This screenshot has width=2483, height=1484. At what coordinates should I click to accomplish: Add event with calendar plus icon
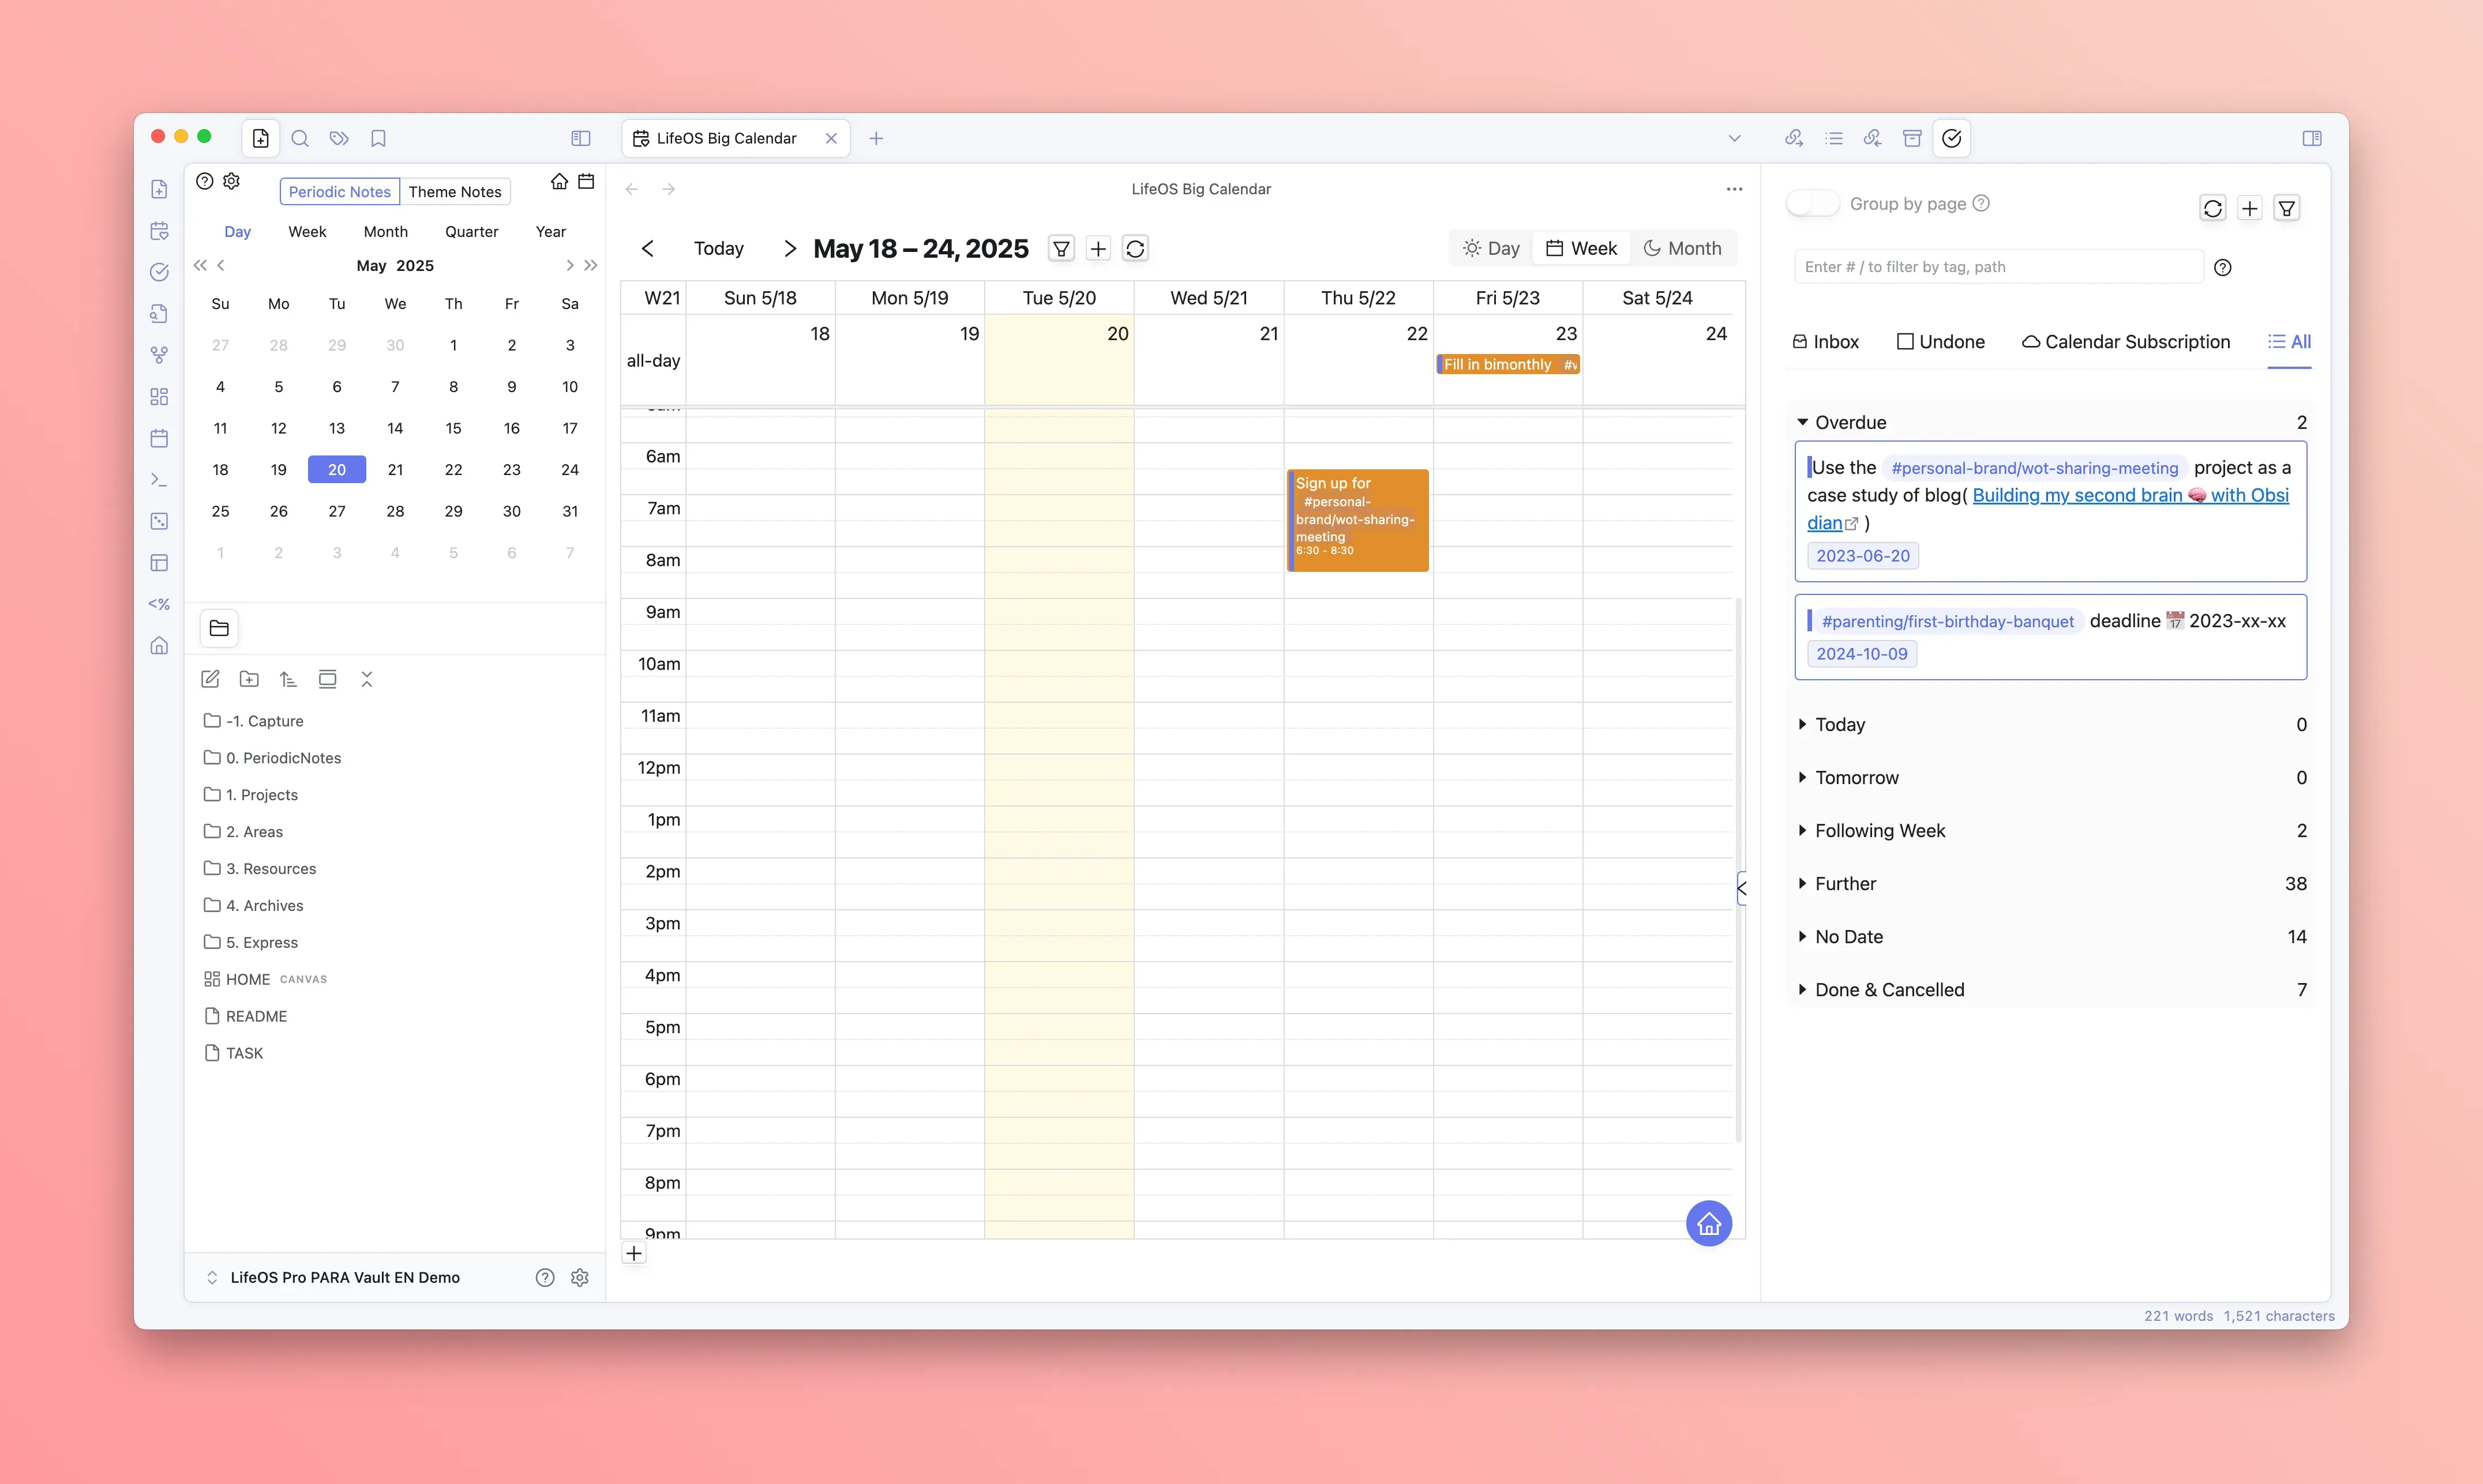click(1097, 248)
